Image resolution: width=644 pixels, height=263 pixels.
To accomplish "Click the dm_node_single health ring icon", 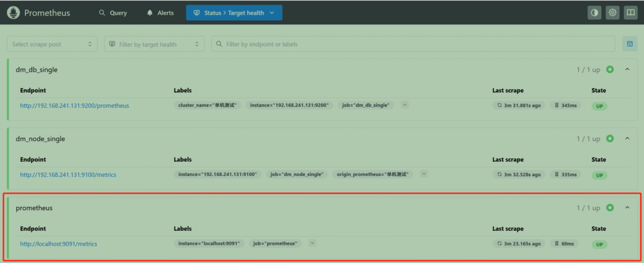I will pos(610,138).
